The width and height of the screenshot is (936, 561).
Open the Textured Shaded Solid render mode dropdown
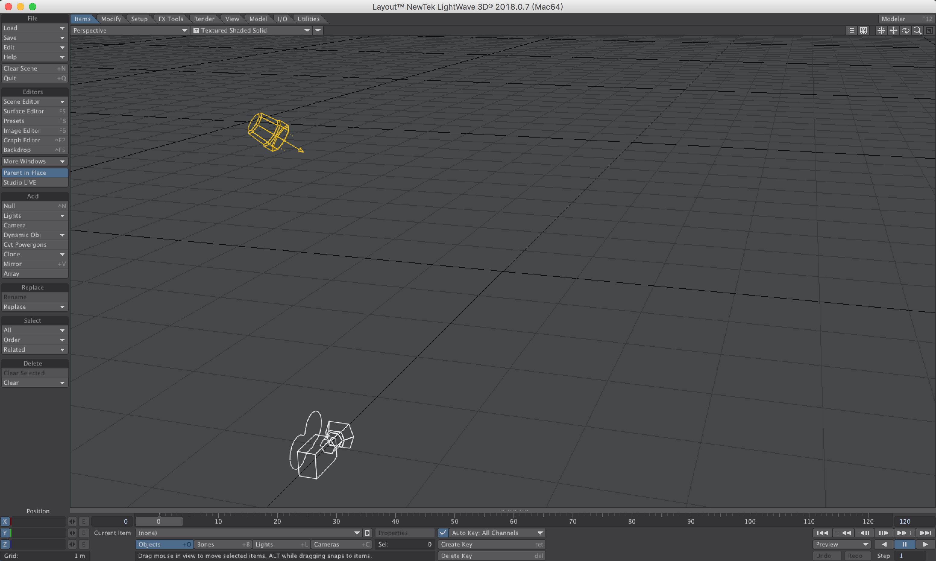coord(252,31)
